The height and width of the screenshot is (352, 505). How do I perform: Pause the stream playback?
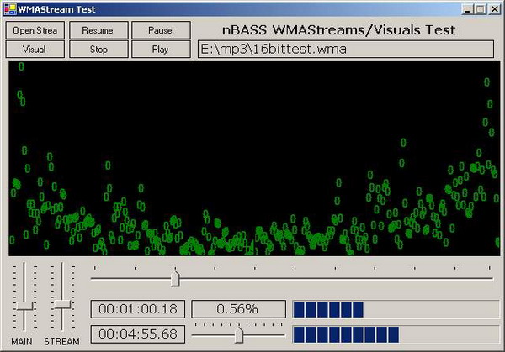pyautogui.click(x=161, y=30)
